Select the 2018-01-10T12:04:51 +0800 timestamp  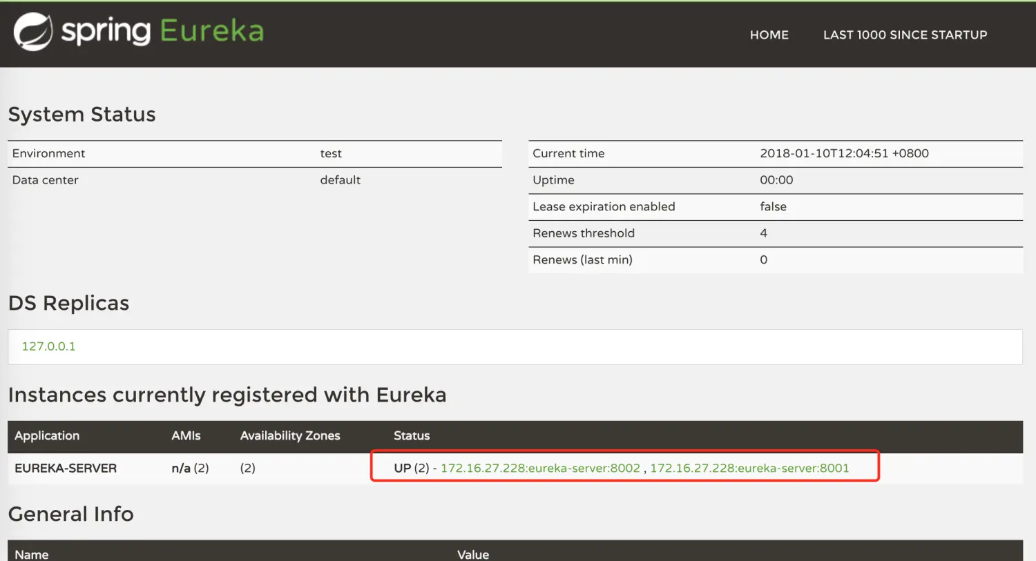[x=844, y=153]
